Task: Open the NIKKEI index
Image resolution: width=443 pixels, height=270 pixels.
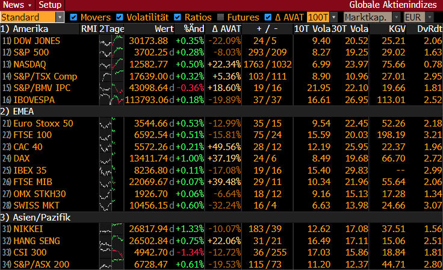Action: point(28,229)
